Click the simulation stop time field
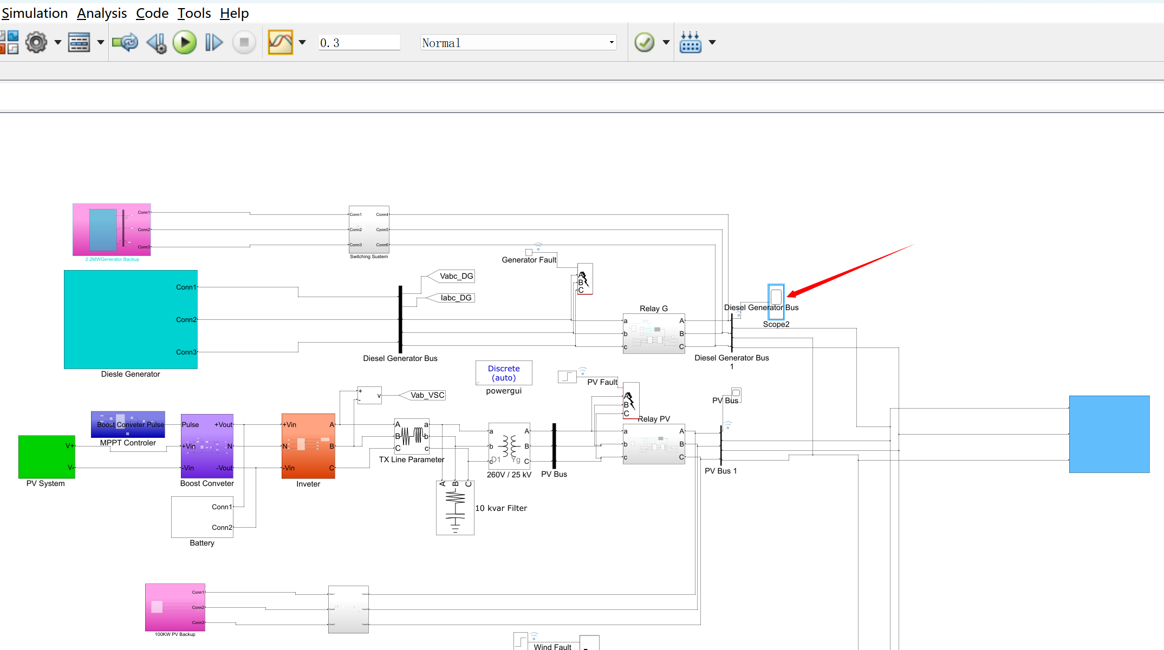 coord(359,43)
